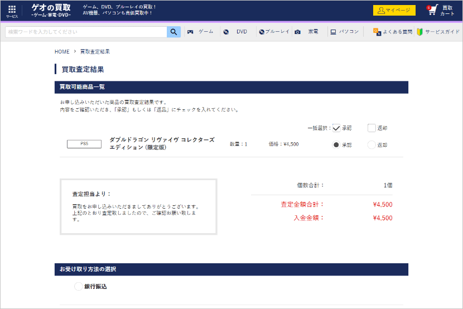Click the PS5 platform label

(84, 144)
